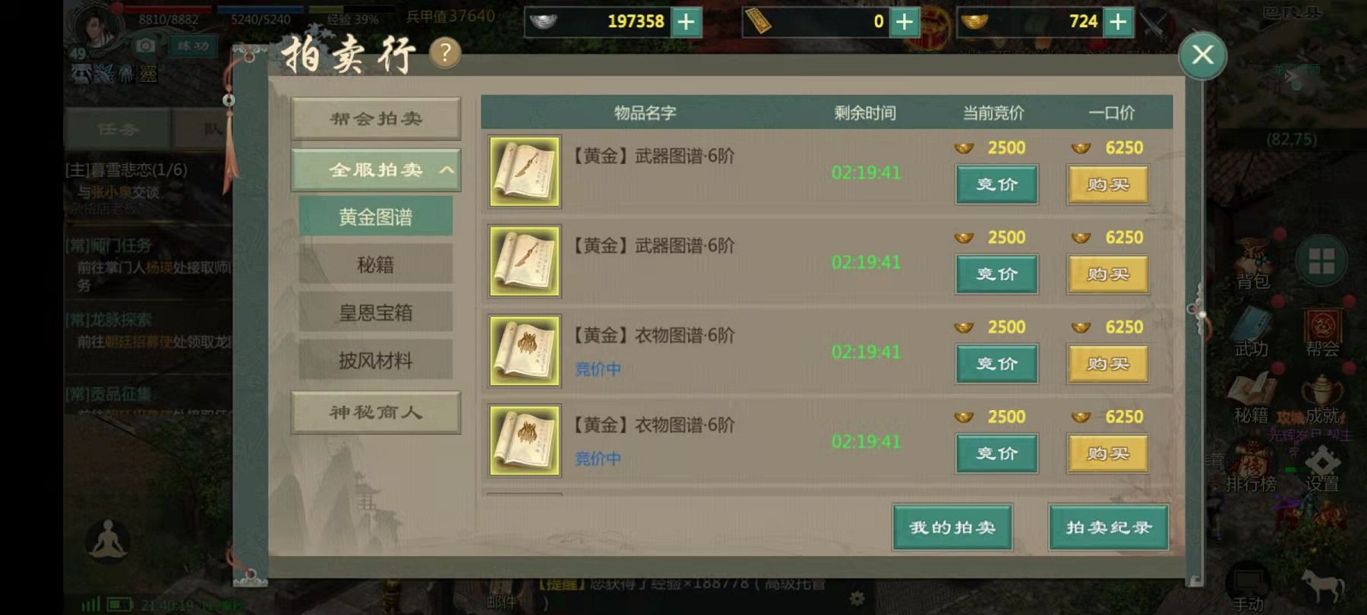Buy the last 衣物图谱·6阶 with 购买
The width and height of the screenshot is (1367, 615).
[x=1107, y=453]
